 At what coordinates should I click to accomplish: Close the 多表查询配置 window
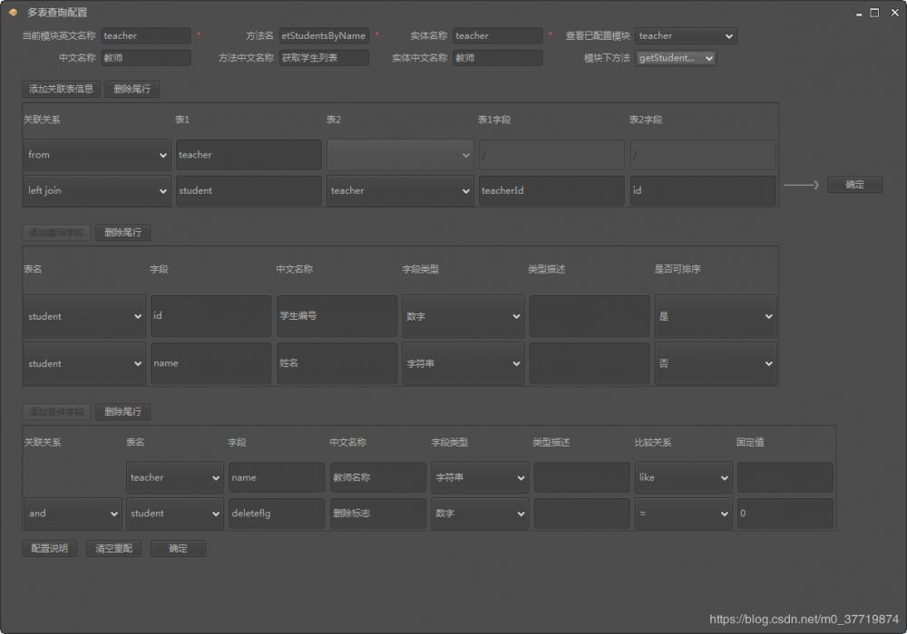pyautogui.click(x=895, y=13)
